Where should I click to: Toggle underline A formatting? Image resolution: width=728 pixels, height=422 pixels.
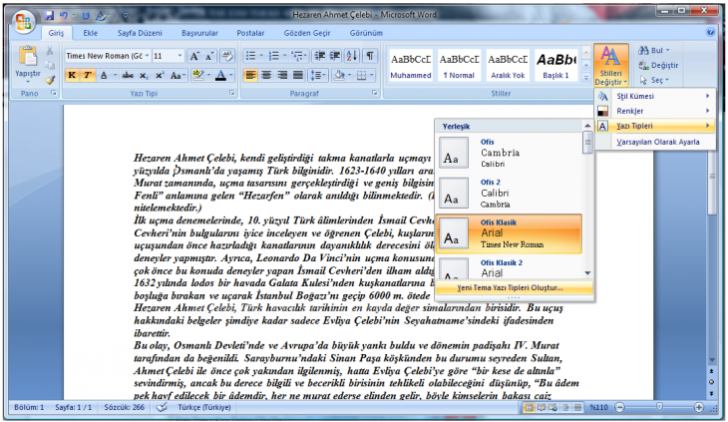(104, 75)
